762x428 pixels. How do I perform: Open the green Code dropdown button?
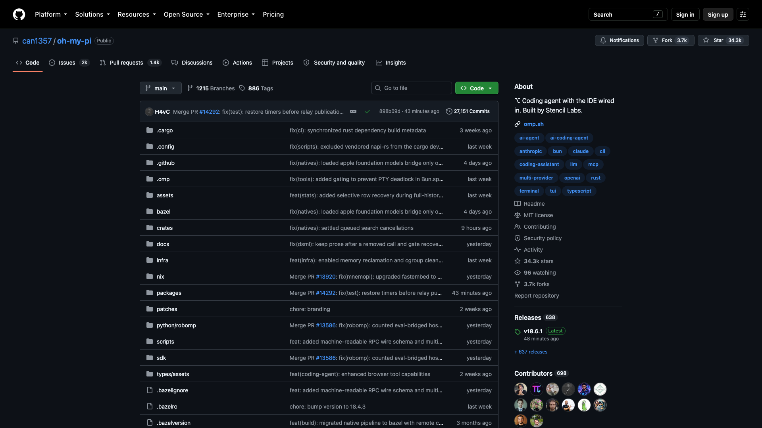point(477,88)
